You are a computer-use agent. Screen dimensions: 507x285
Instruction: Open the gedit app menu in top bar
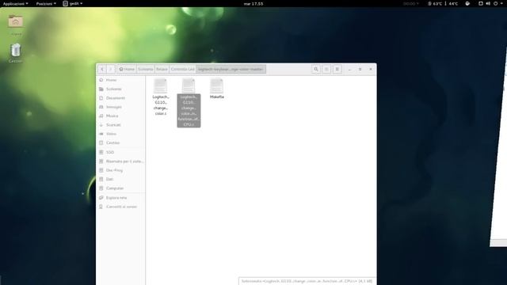pyautogui.click(x=73, y=3)
